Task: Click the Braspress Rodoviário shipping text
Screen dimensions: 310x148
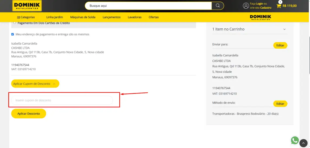Action: pos(245,114)
